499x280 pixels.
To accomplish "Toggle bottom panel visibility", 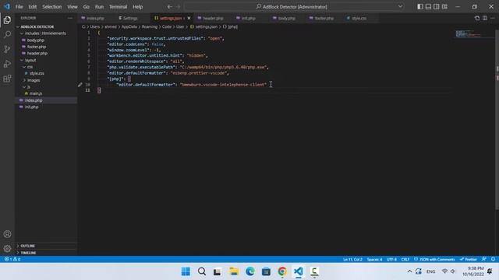I will 428,7.
